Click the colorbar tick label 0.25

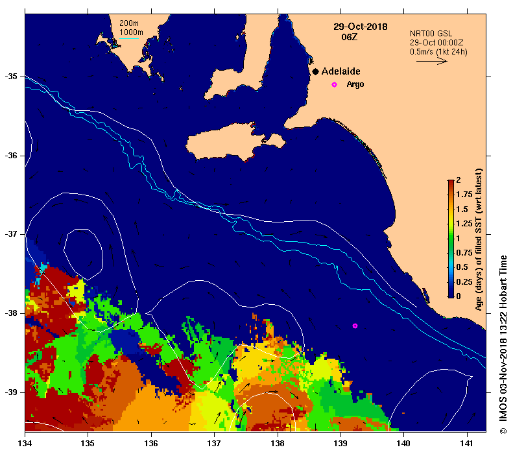click(464, 281)
